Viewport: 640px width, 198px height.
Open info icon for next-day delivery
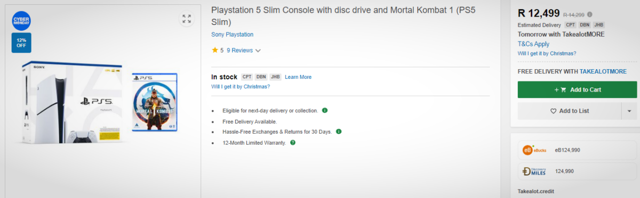pos(325,110)
